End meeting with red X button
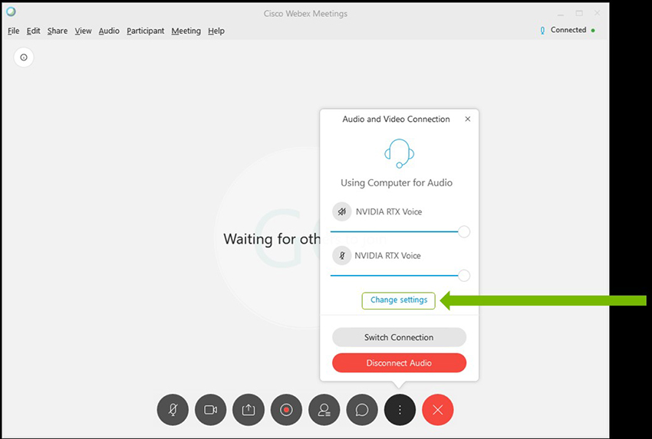The image size is (652, 439). [x=438, y=410]
